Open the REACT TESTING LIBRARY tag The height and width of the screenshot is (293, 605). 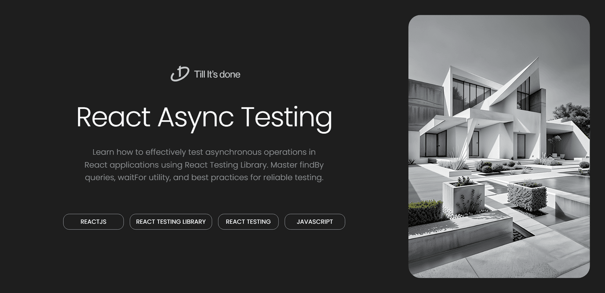point(171,222)
